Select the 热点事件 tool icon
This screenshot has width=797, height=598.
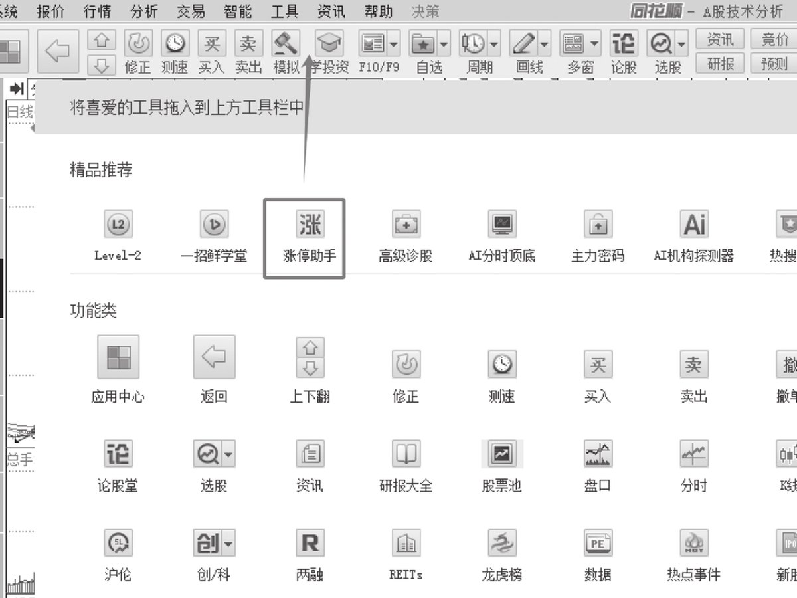pyautogui.click(x=694, y=543)
